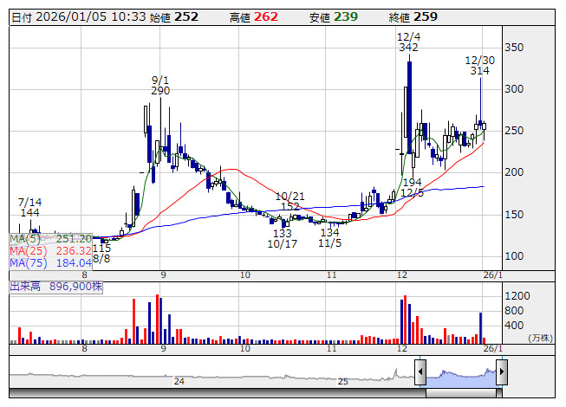Click the 10/17 low label at 133

click(282, 239)
